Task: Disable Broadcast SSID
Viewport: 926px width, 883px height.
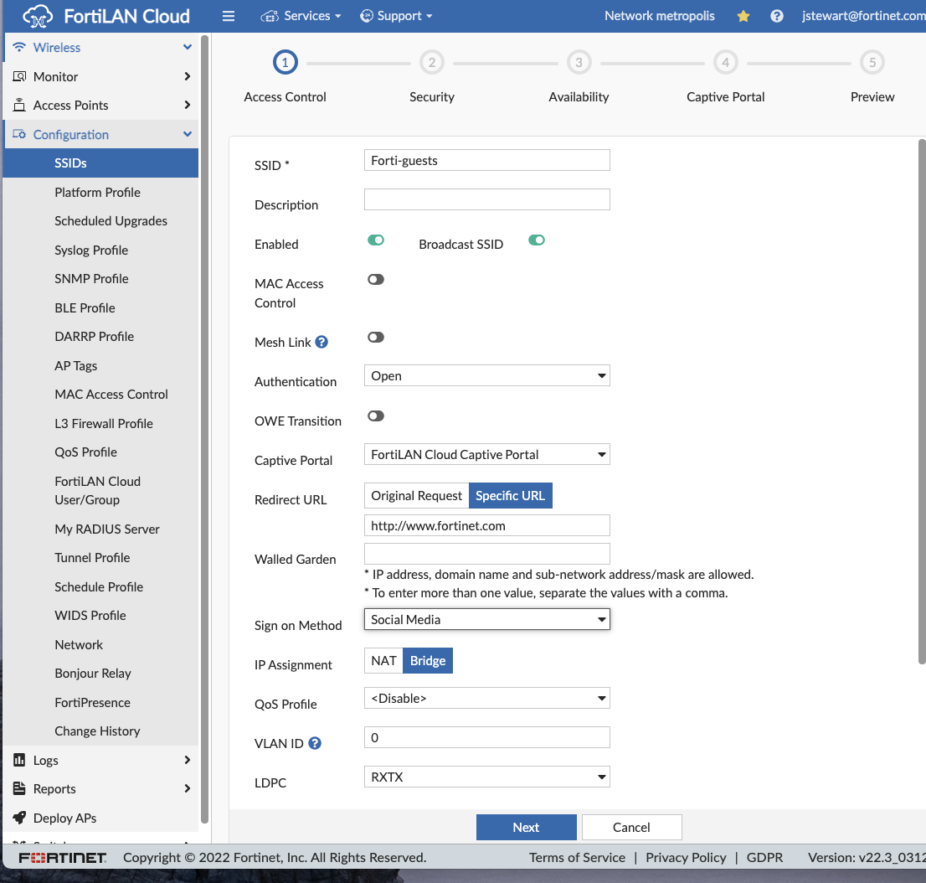Action: coord(537,240)
